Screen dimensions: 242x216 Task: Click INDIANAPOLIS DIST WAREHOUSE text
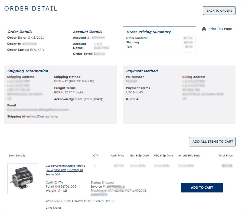90,201
